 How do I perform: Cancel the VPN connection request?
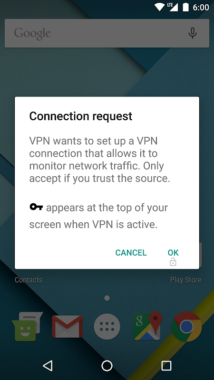point(131,253)
